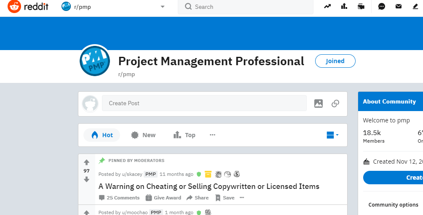Click the award icon on moochao's post
The width and height of the screenshot is (423, 215).
pyautogui.click(x=208, y=212)
